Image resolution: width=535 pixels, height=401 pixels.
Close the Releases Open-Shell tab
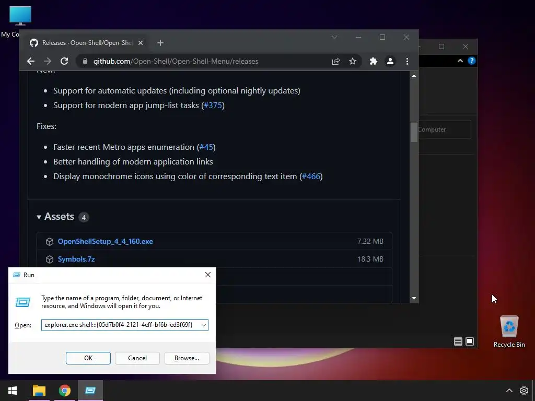[140, 43]
